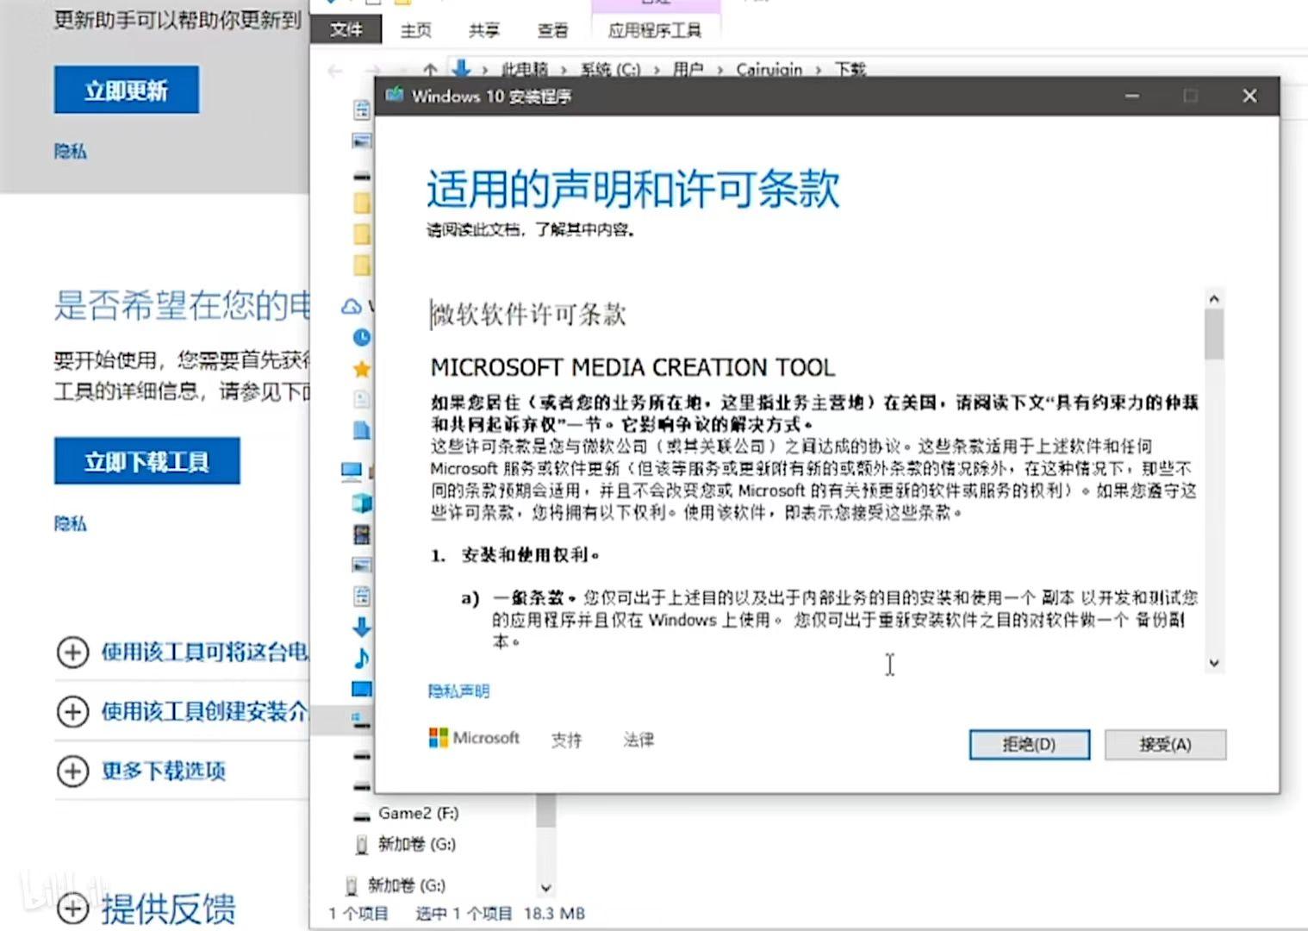
Task: Go back in File Explorer navigation
Action: (335, 70)
